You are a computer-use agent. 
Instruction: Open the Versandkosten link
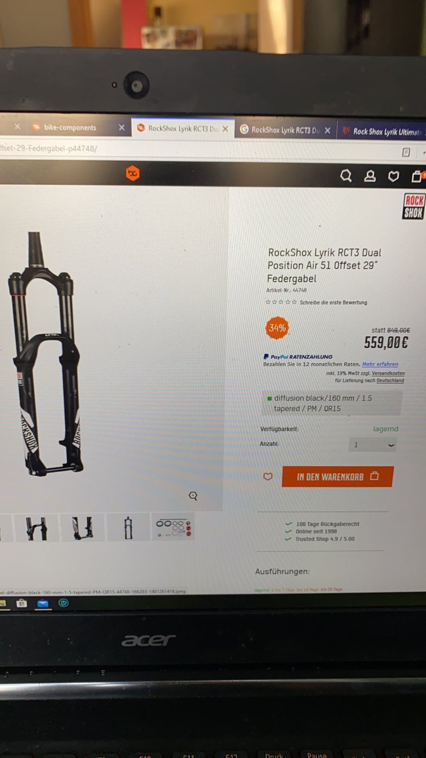coord(388,373)
